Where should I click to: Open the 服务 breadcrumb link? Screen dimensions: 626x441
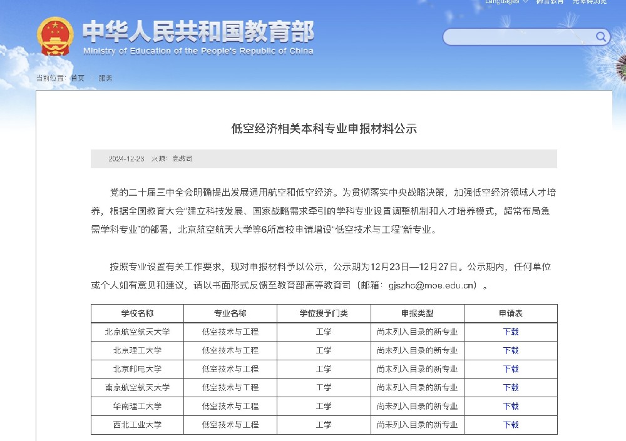pos(105,78)
